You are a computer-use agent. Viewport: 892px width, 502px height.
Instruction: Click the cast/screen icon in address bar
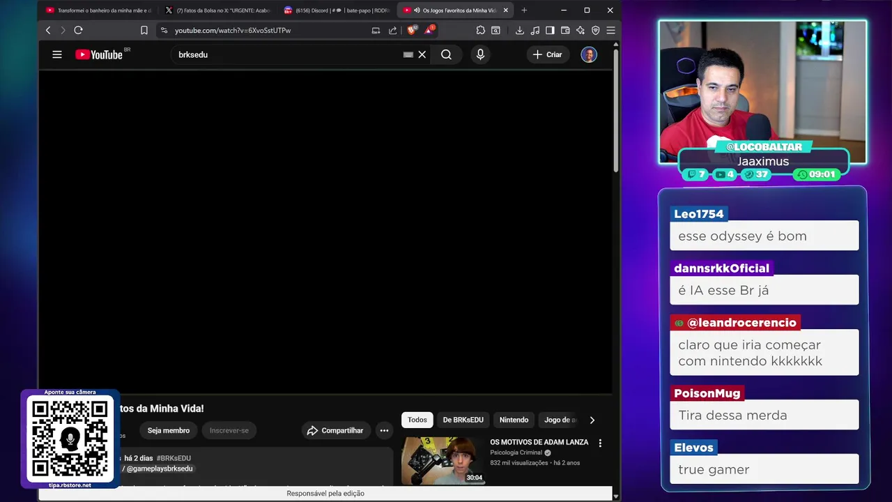click(x=376, y=30)
